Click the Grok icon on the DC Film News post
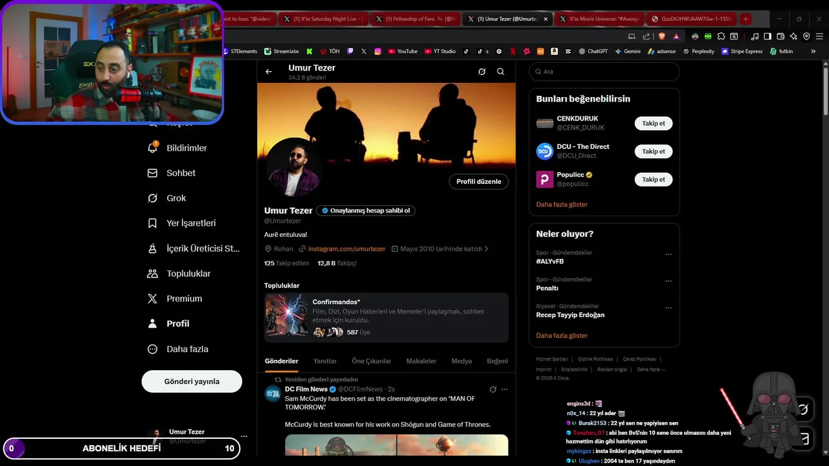Screen dimensions: 829x466 pyautogui.click(x=493, y=389)
